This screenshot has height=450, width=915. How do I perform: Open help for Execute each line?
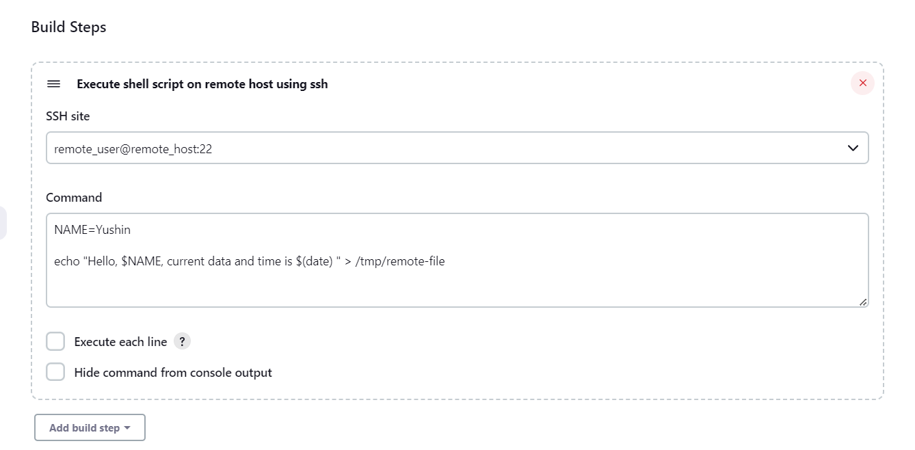(x=182, y=341)
